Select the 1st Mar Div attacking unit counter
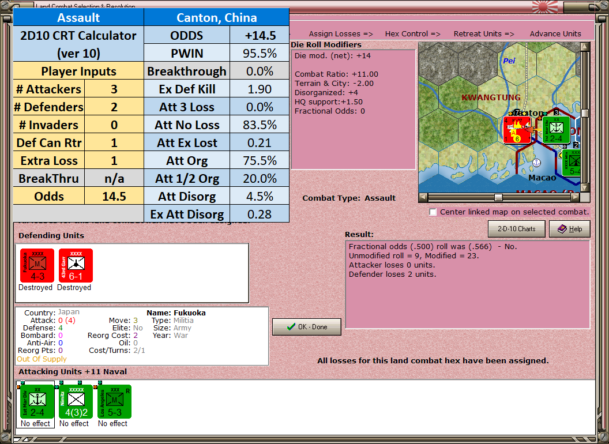The height and width of the screenshot is (444, 609). 37,402
